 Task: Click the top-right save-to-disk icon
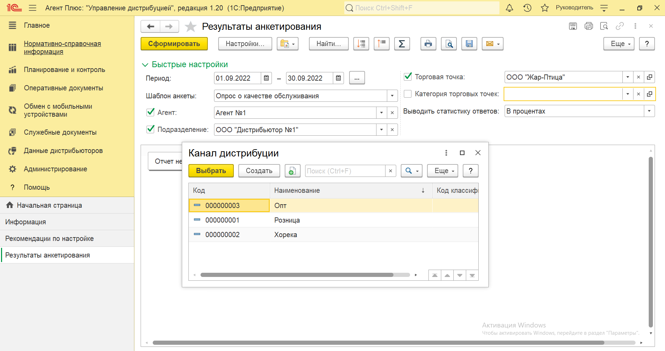(573, 26)
